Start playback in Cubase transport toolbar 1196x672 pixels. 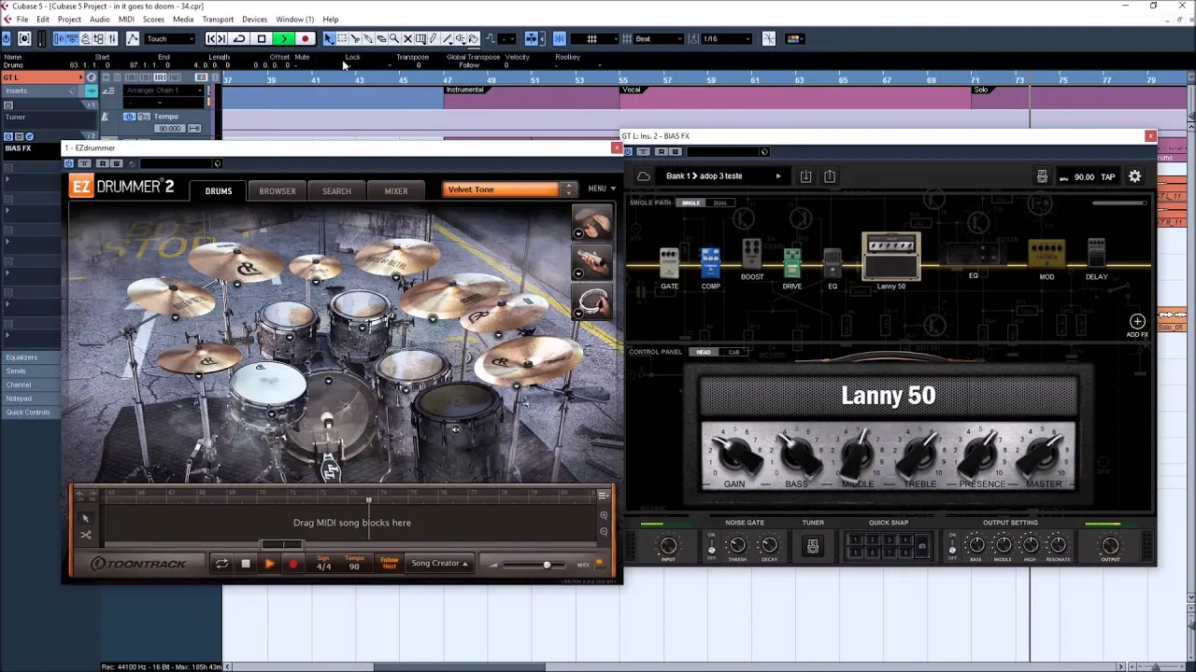click(x=283, y=39)
